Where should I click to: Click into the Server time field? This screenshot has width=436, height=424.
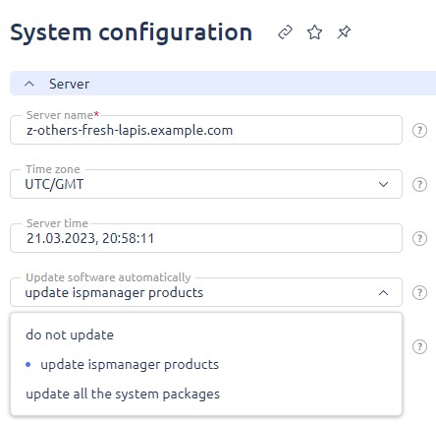coord(206,238)
